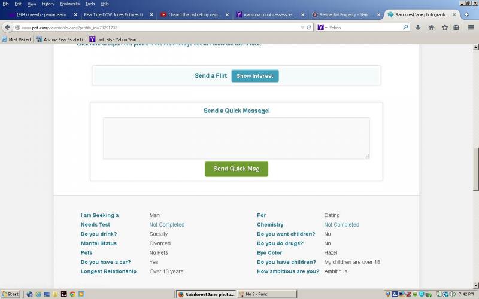479x299 pixels.
Task: Click the Show Interest button
Action: 254,76
